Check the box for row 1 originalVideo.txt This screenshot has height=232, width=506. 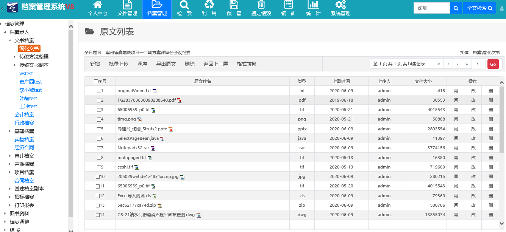pos(99,91)
